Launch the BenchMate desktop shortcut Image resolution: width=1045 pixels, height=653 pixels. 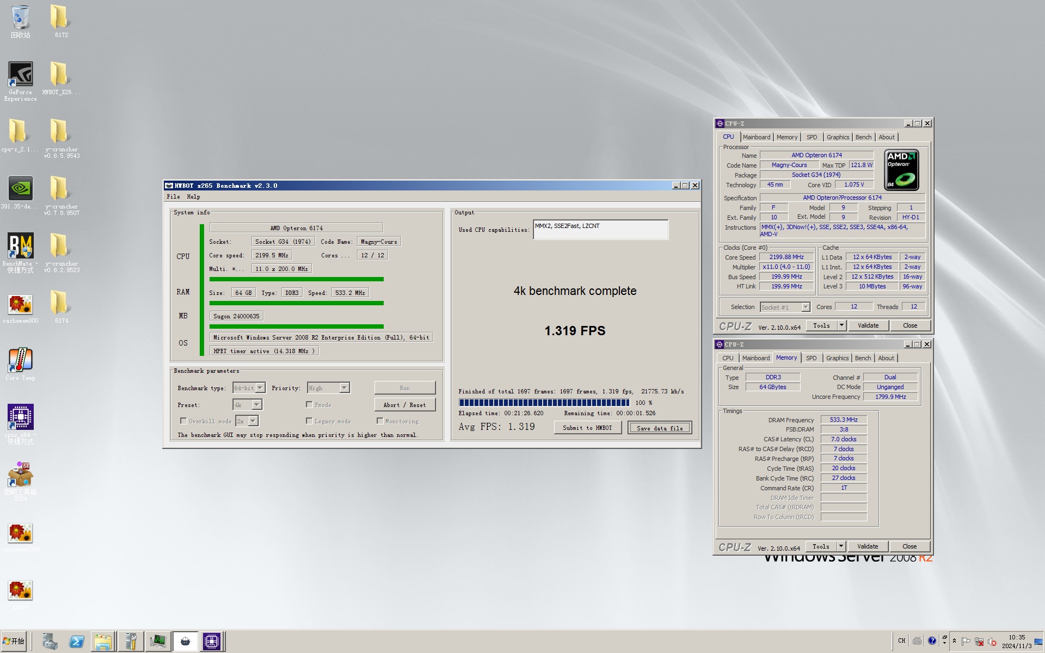click(21, 253)
